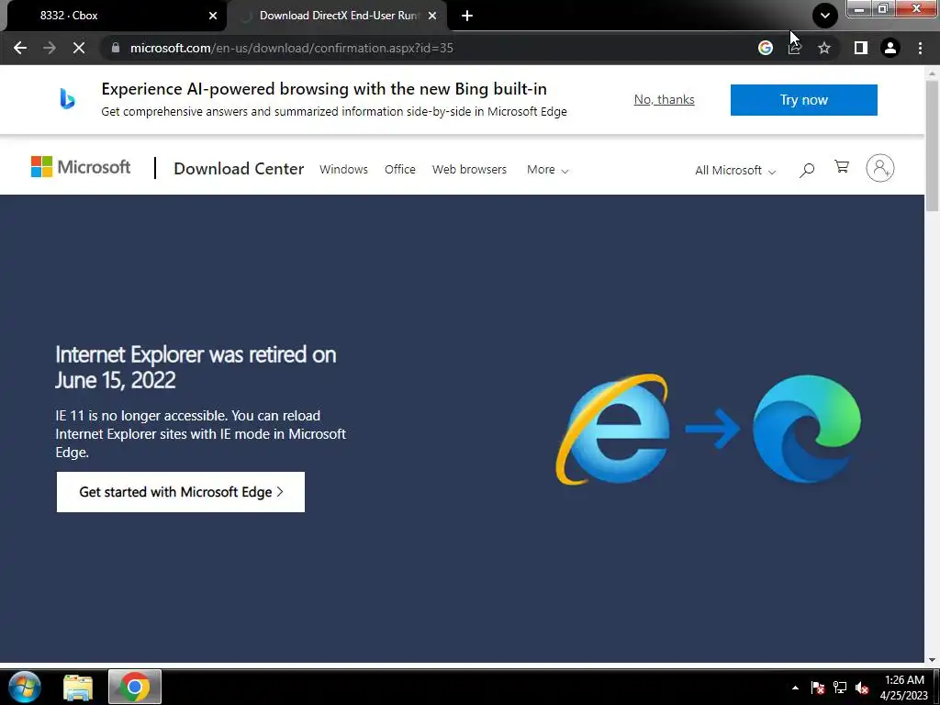Open a new tab
The image size is (940, 705).
(x=467, y=16)
